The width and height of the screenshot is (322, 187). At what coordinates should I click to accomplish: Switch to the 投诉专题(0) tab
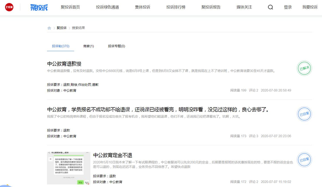pos(116,46)
